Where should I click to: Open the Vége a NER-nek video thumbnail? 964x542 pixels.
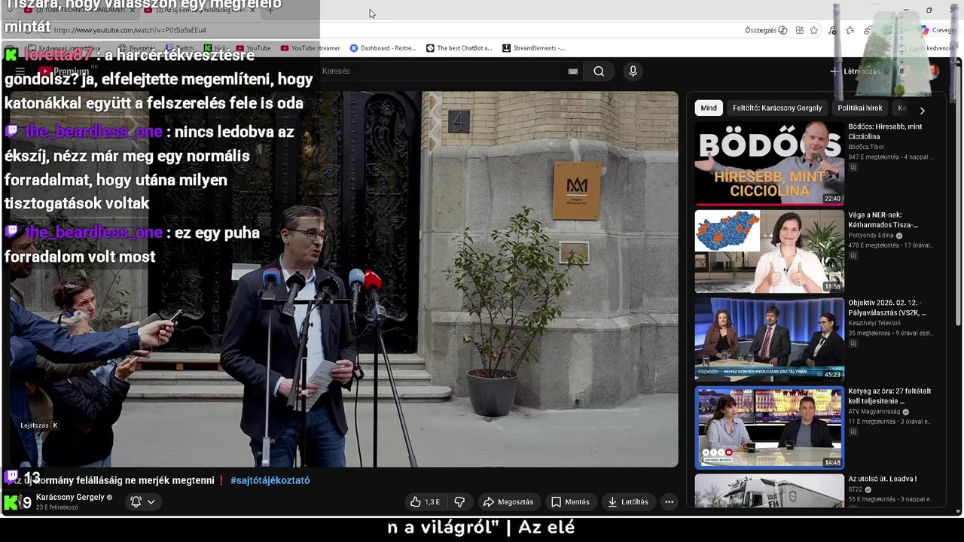769,251
